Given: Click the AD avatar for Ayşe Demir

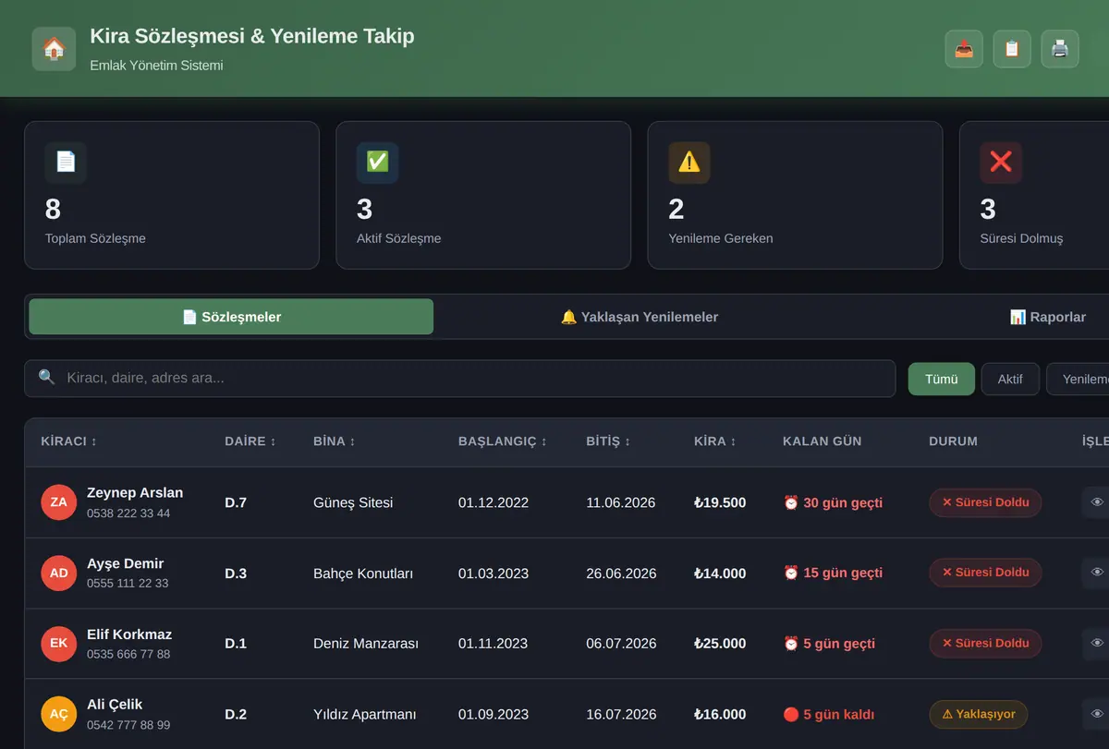Looking at the screenshot, I should point(58,573).
